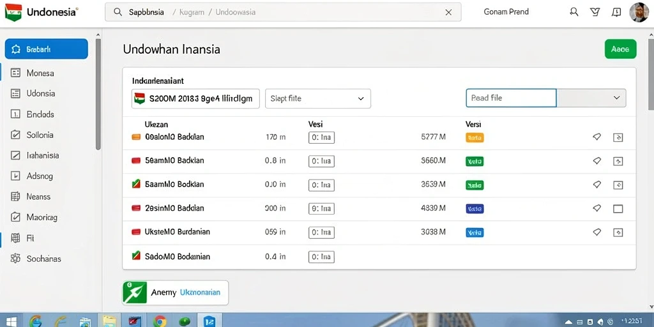Open Bnclods in the sidebar

tap(40, 114)
